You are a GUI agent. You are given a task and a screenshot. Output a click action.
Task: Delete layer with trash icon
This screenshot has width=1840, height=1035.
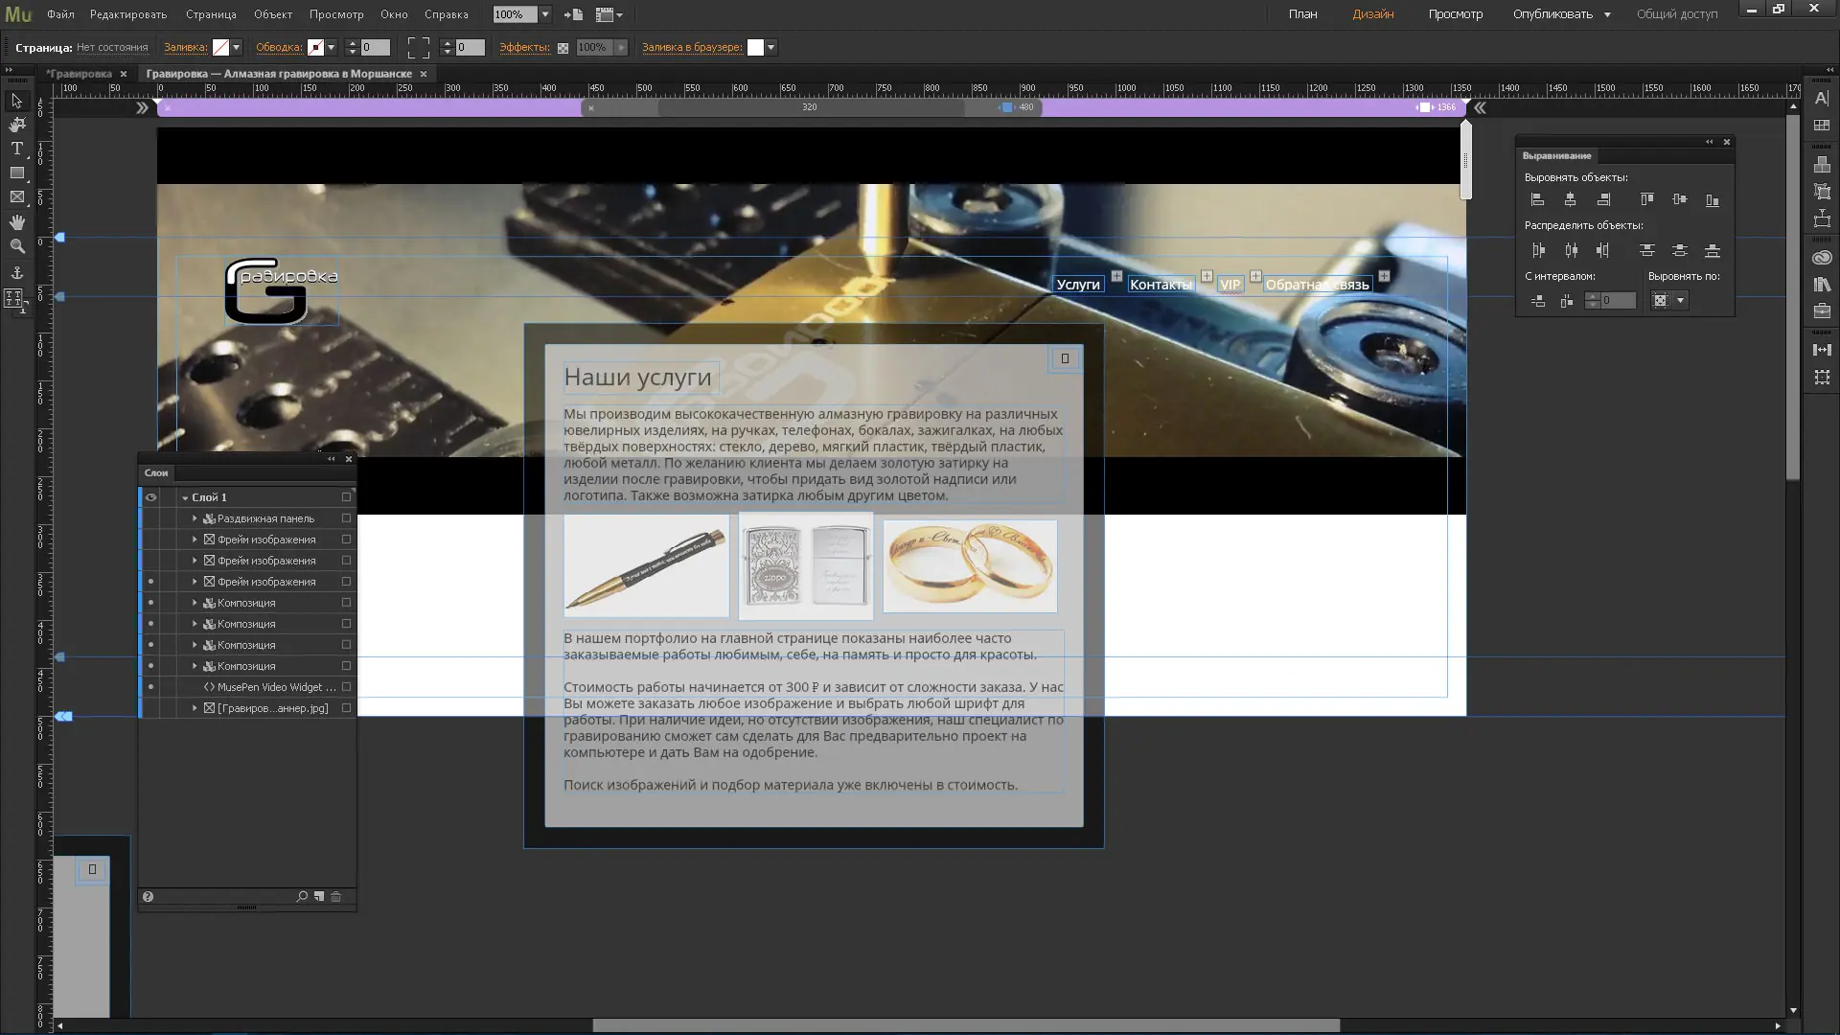[336, 897]
